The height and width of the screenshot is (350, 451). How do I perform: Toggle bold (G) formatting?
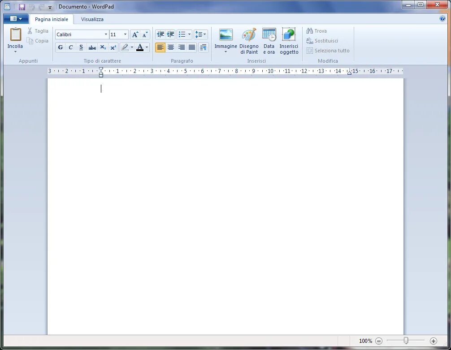pos(61,47)
